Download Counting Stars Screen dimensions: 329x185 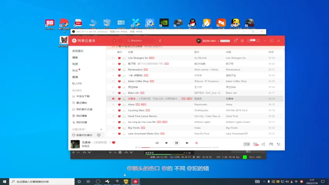click(x=124, y=110)
